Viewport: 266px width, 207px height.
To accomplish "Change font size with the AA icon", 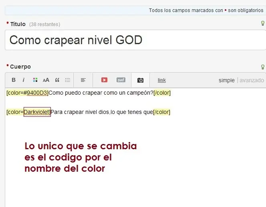I will [46, 80].
